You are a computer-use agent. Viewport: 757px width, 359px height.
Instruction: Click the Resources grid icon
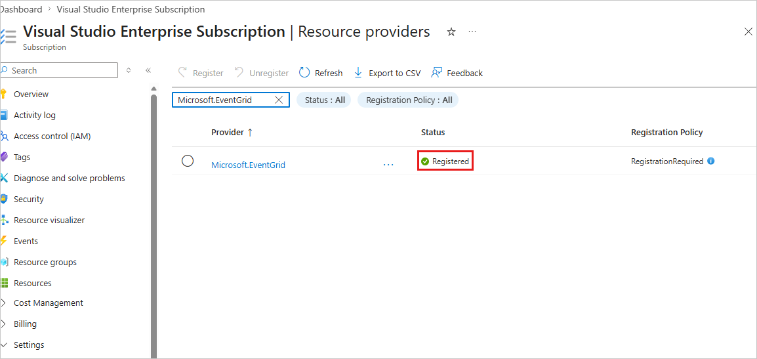4,283
